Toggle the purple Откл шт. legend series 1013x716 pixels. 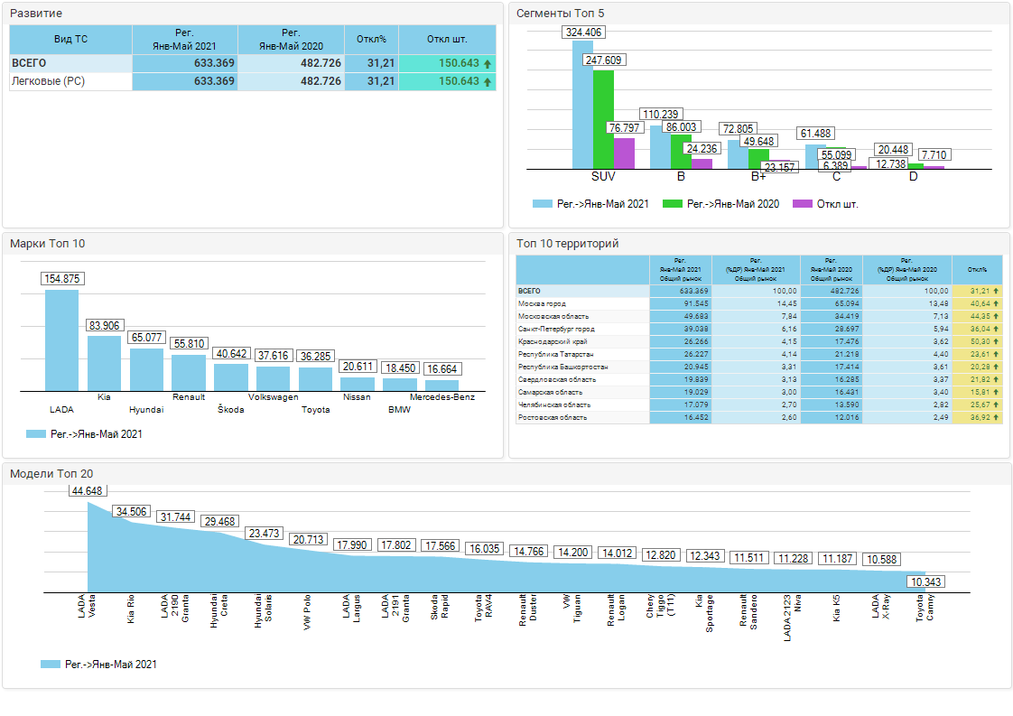pos(802,204)
